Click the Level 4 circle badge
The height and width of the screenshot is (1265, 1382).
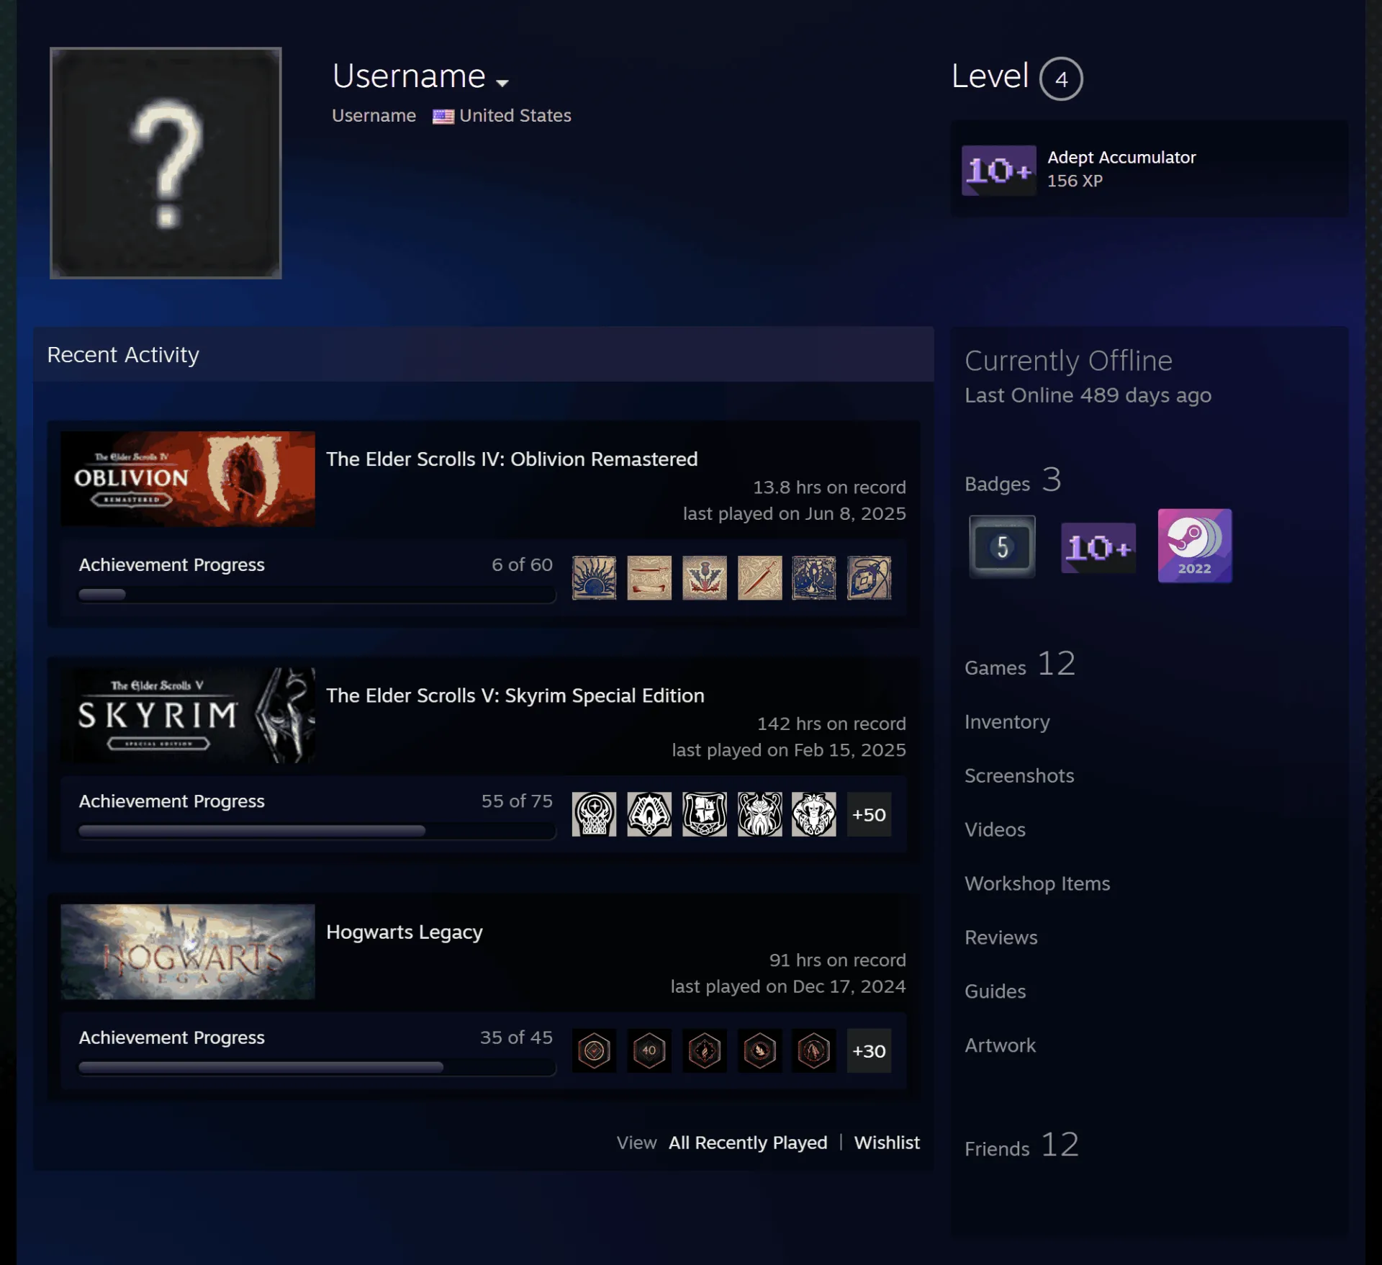[x=1061, y=78]
